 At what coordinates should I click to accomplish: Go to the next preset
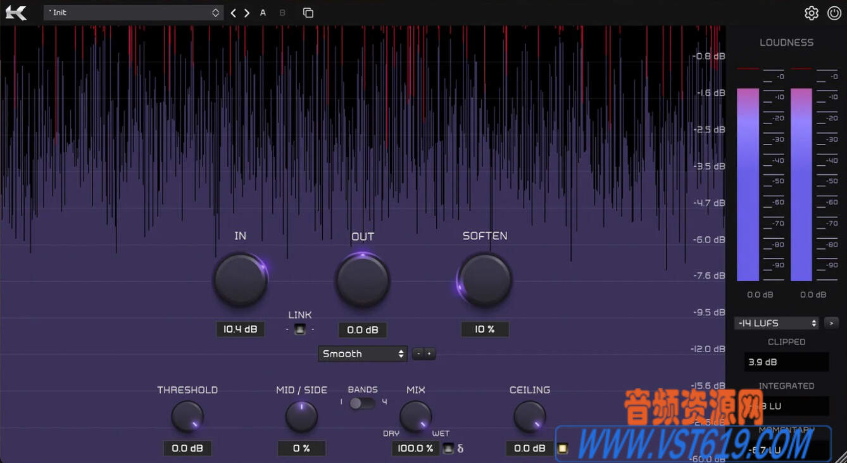(247, 13)
